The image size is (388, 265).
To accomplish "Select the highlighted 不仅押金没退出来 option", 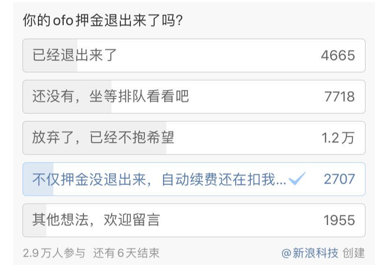I will click(158, 179).
